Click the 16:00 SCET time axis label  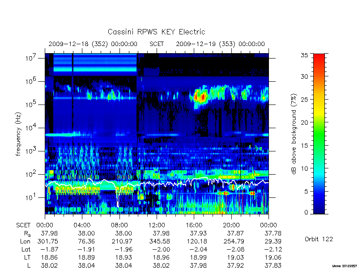[194, 225]
